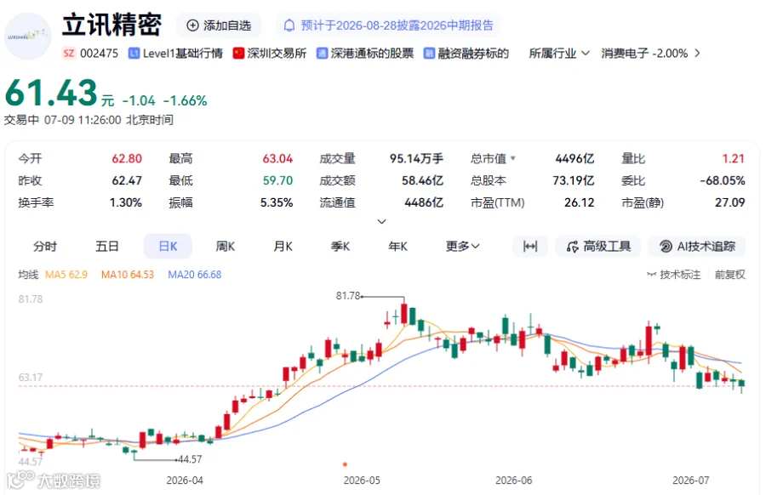The image size is (766, 495).
Task: Click the 委比 -68.05% value
Action: click(x=723, y=180)
